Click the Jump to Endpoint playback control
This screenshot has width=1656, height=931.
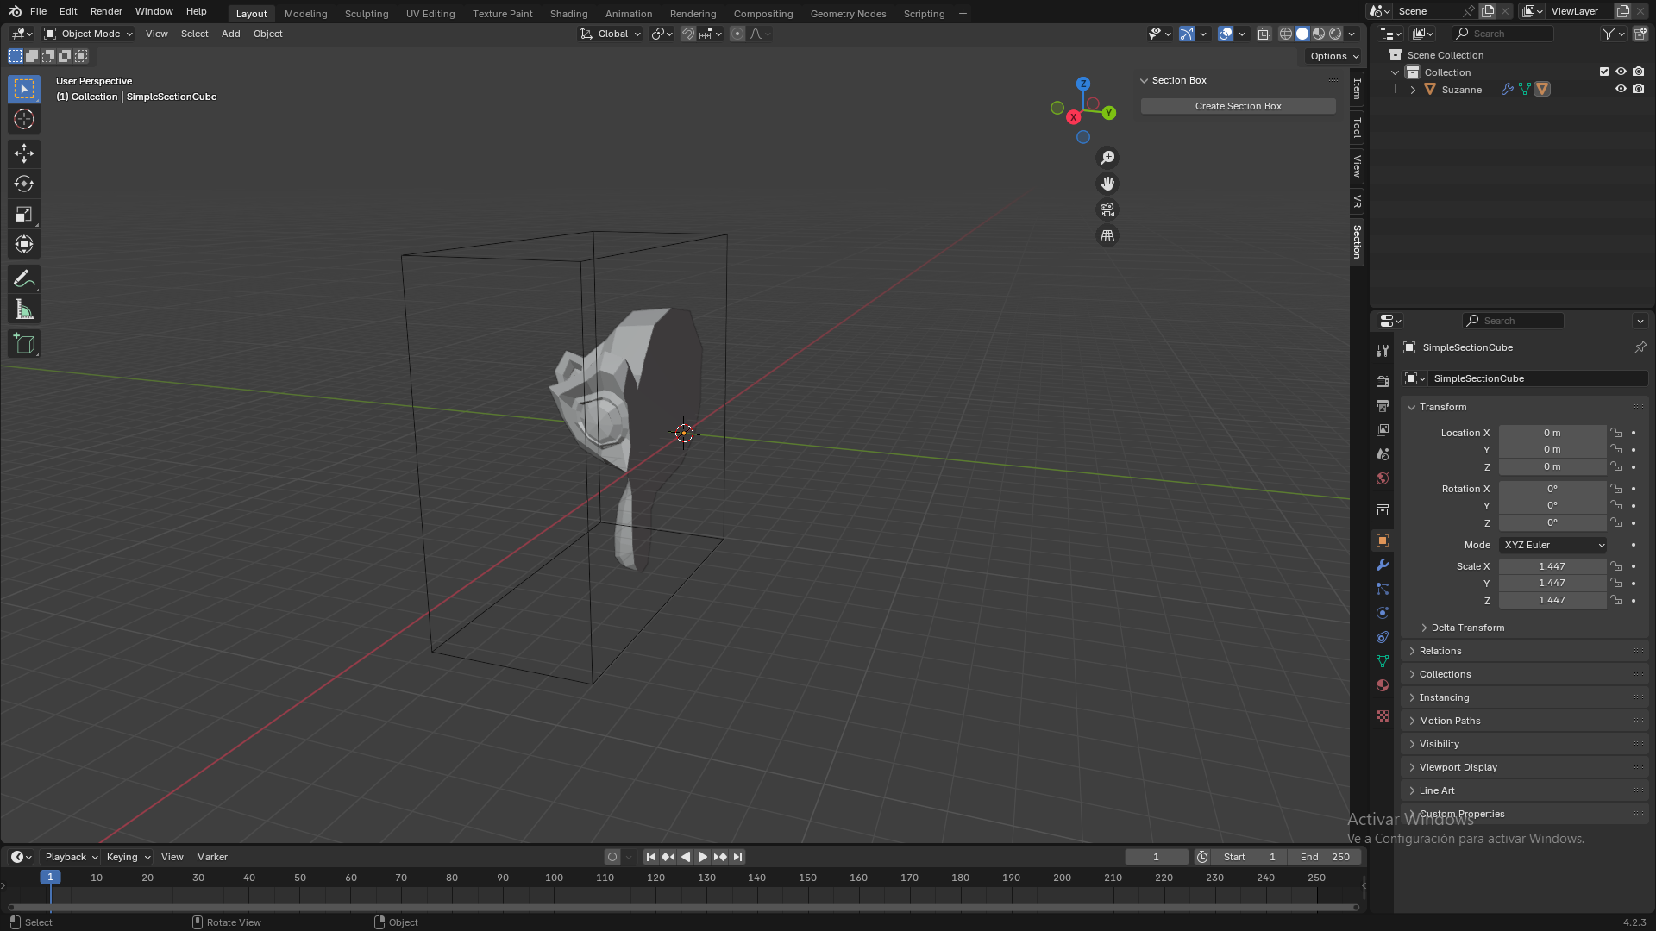(x=737, y=857)
